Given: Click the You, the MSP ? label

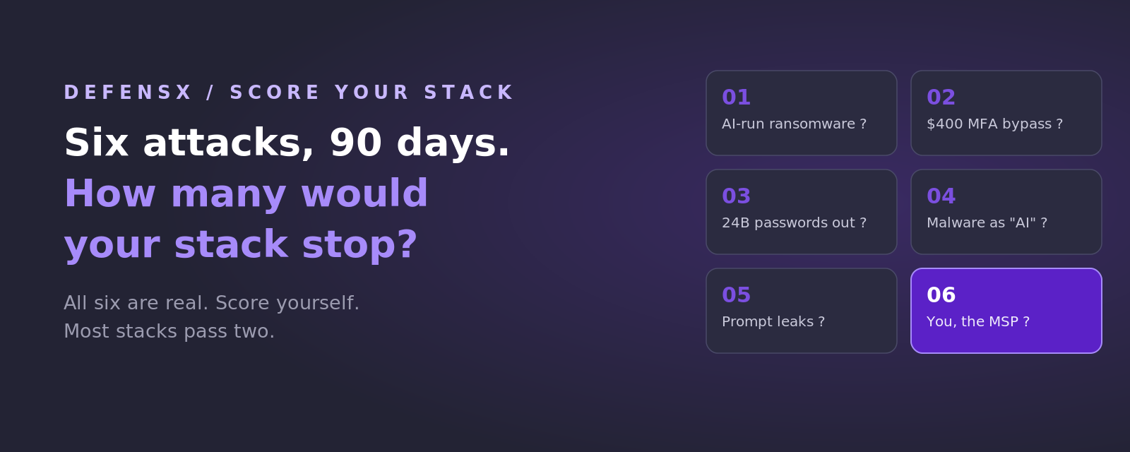Looking at the screenshot, I should [x=978, y=322].
